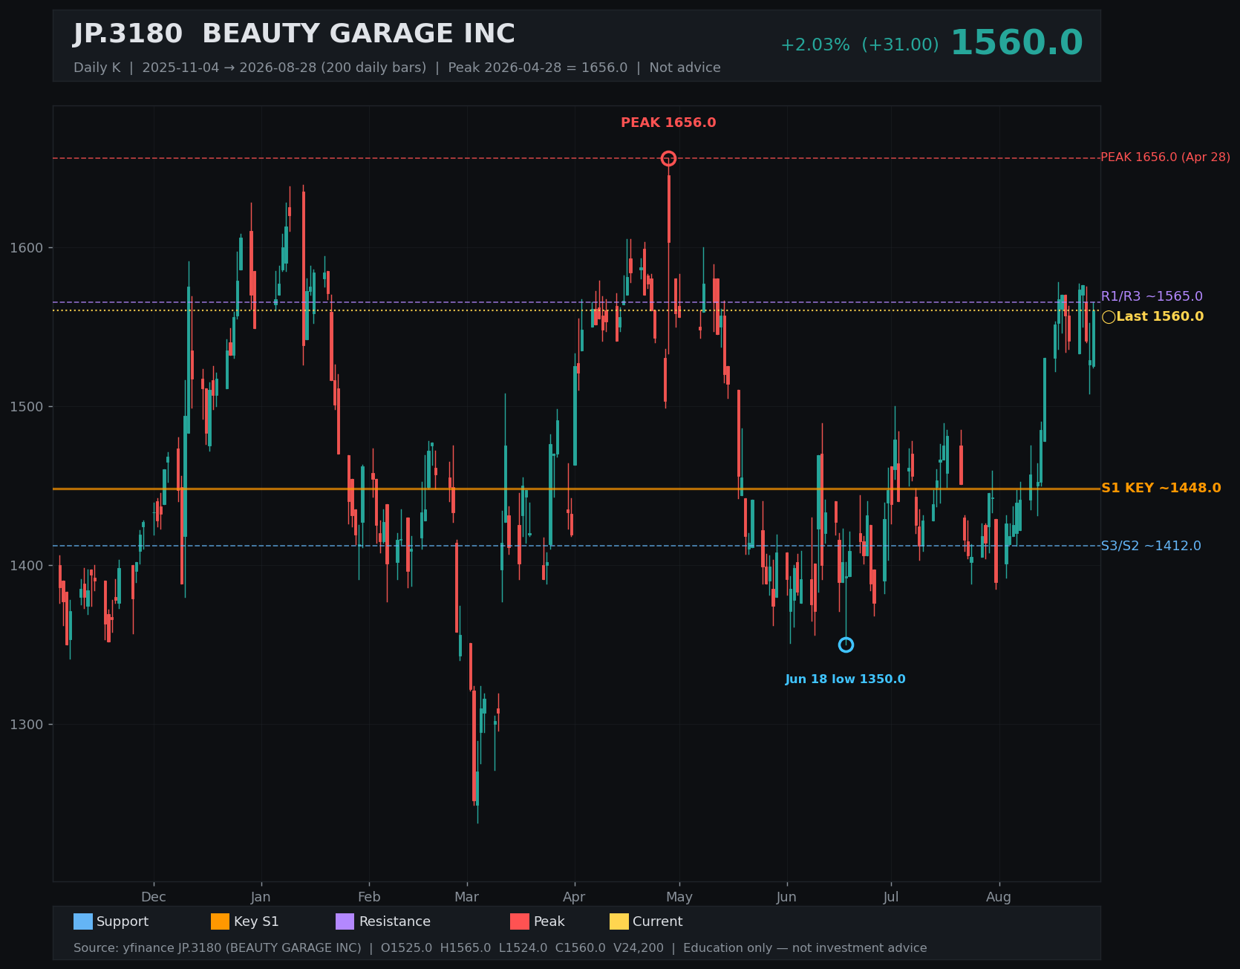Click the C1560.0 close value in the footer
This screenshot has width=1240, height=969.
(581, 948)
